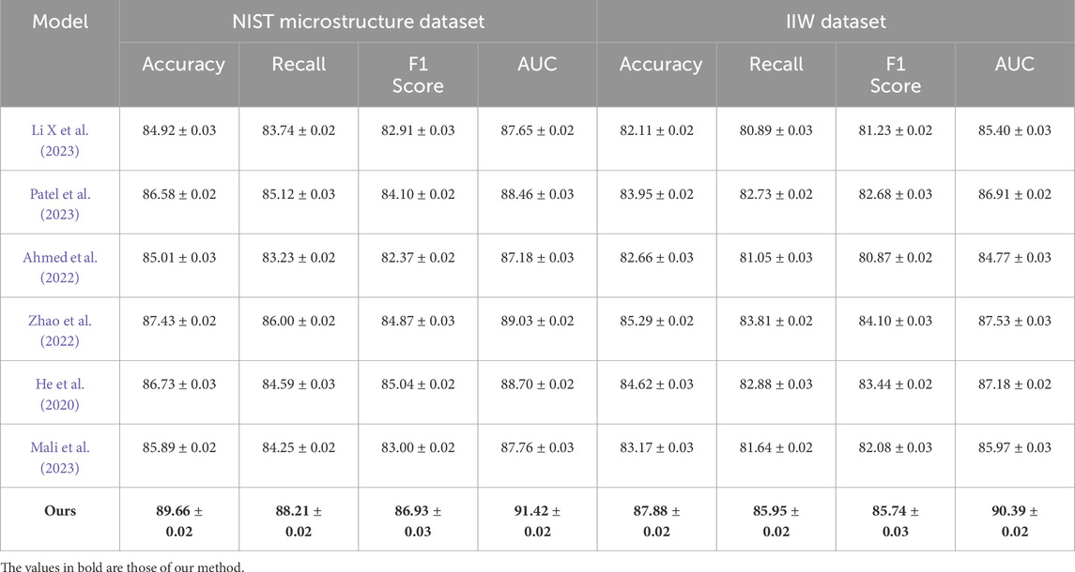Open the Patel et al. (2023) reference link
Viewport: 1075px width, 572px height.
(59, 203)
